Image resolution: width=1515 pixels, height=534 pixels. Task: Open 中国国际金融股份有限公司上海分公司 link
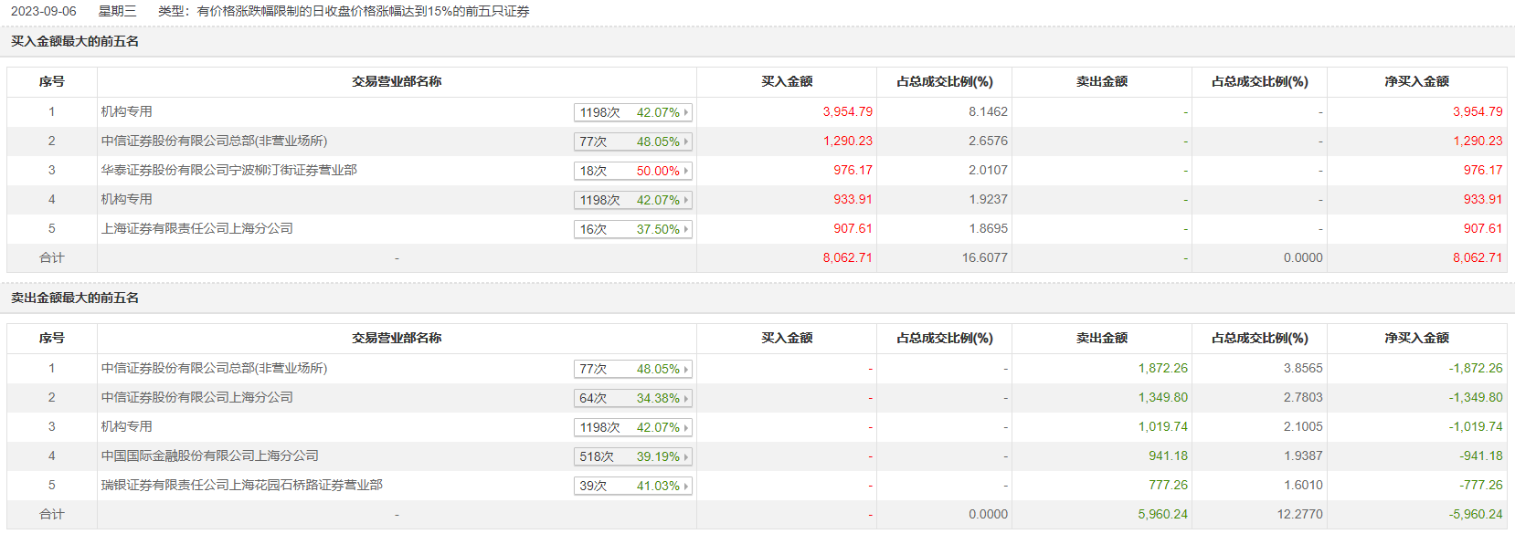pos(209,456)
